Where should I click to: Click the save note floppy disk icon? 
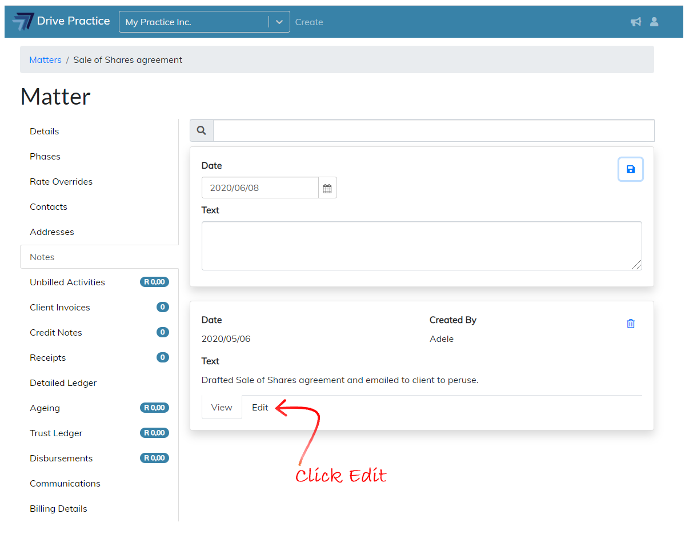(630, 169)
